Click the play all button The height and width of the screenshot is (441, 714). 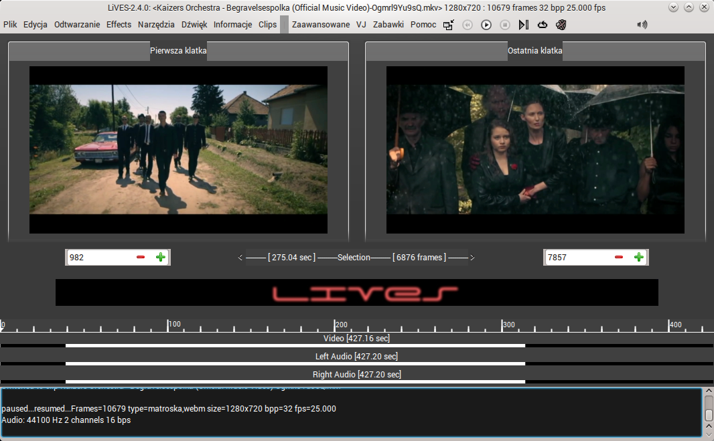tap(486, 25)
